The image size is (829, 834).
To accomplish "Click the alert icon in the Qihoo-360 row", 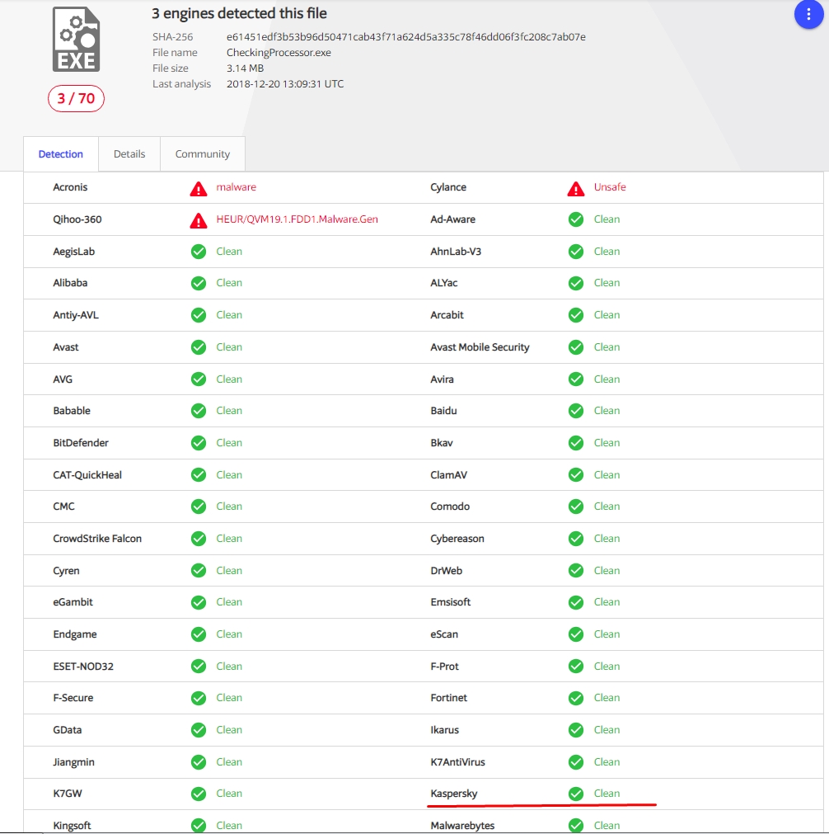I will click(199, 220).
